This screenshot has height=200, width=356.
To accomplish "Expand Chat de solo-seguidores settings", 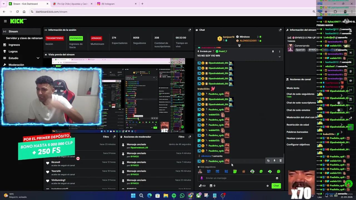I will coord(341,95).
